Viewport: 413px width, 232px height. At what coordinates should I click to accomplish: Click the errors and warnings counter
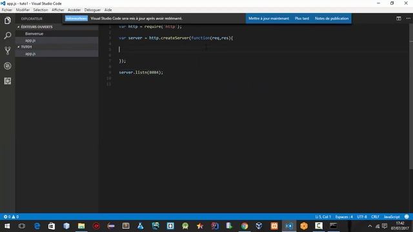[11, 217]
